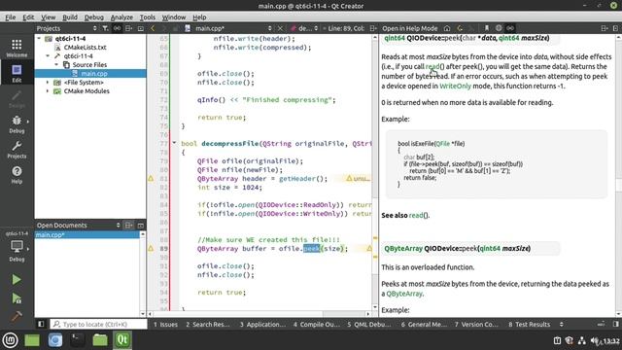The height and width of the screenshot is (350, 622).
Task: Toggle synchronize with editor link icon
Action: coord(117,28)
